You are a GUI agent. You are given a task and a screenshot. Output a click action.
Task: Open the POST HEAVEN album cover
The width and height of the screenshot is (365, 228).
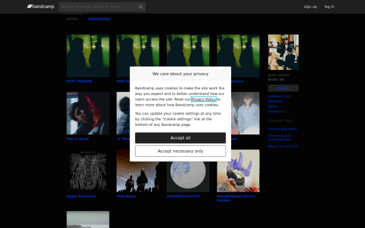(x=88, y=55)
